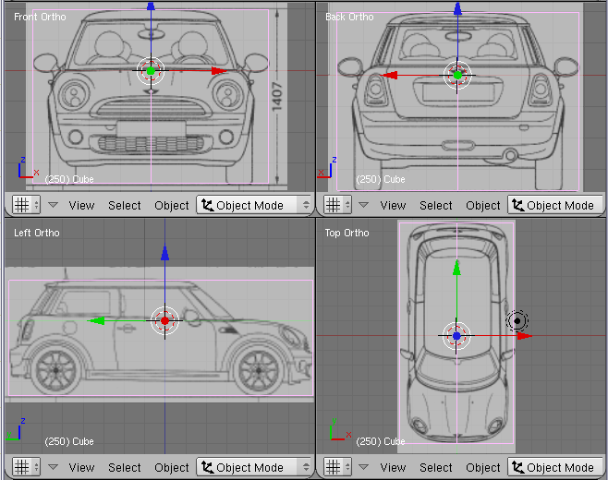
Task: Open Select menu in Front Ortho viewport
Action: [125, 205]
